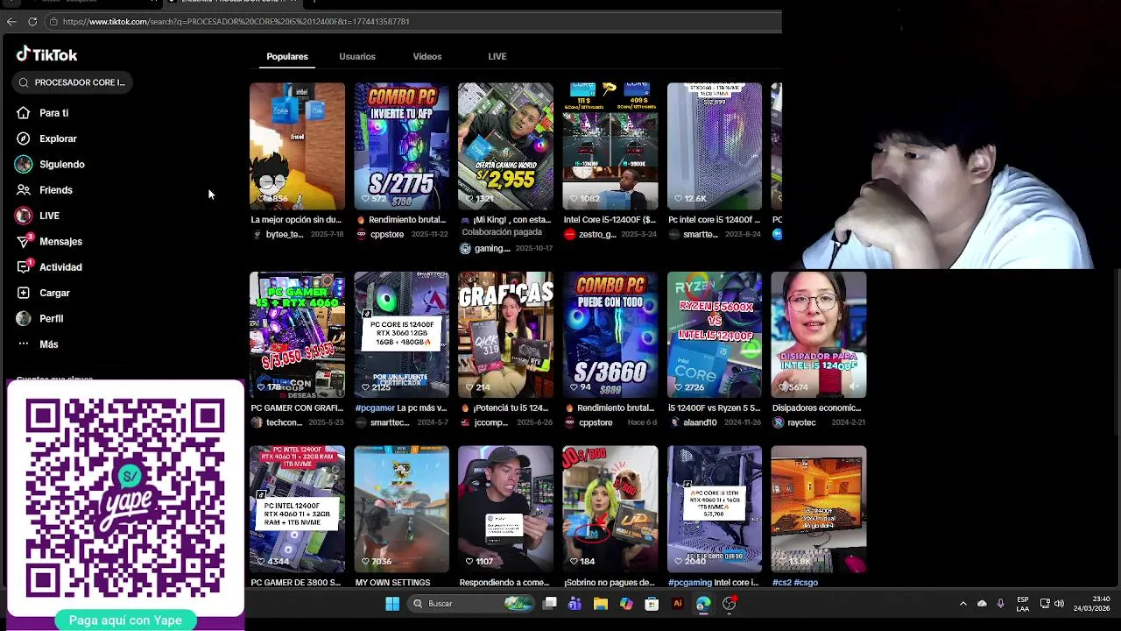Open Adobe Illustrator from the taskbar
1121x631 pixels.
pyautogui.click(x=677, y=604)
